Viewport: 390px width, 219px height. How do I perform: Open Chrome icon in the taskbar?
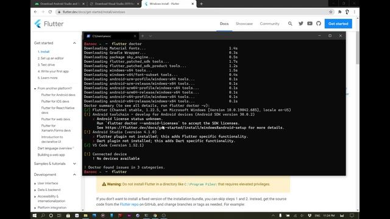click(x=155, y=215)
